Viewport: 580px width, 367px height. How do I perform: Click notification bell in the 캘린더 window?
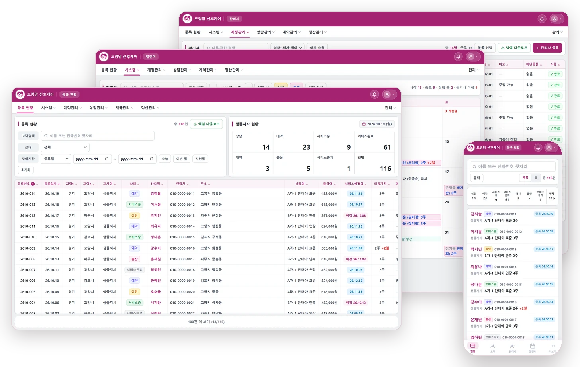458,57
